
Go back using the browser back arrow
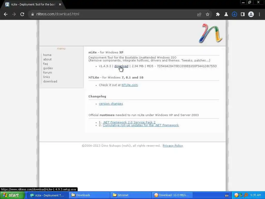6,14
